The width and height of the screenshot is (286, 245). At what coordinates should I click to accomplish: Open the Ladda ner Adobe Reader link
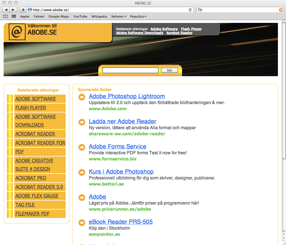tap(122, 121)
